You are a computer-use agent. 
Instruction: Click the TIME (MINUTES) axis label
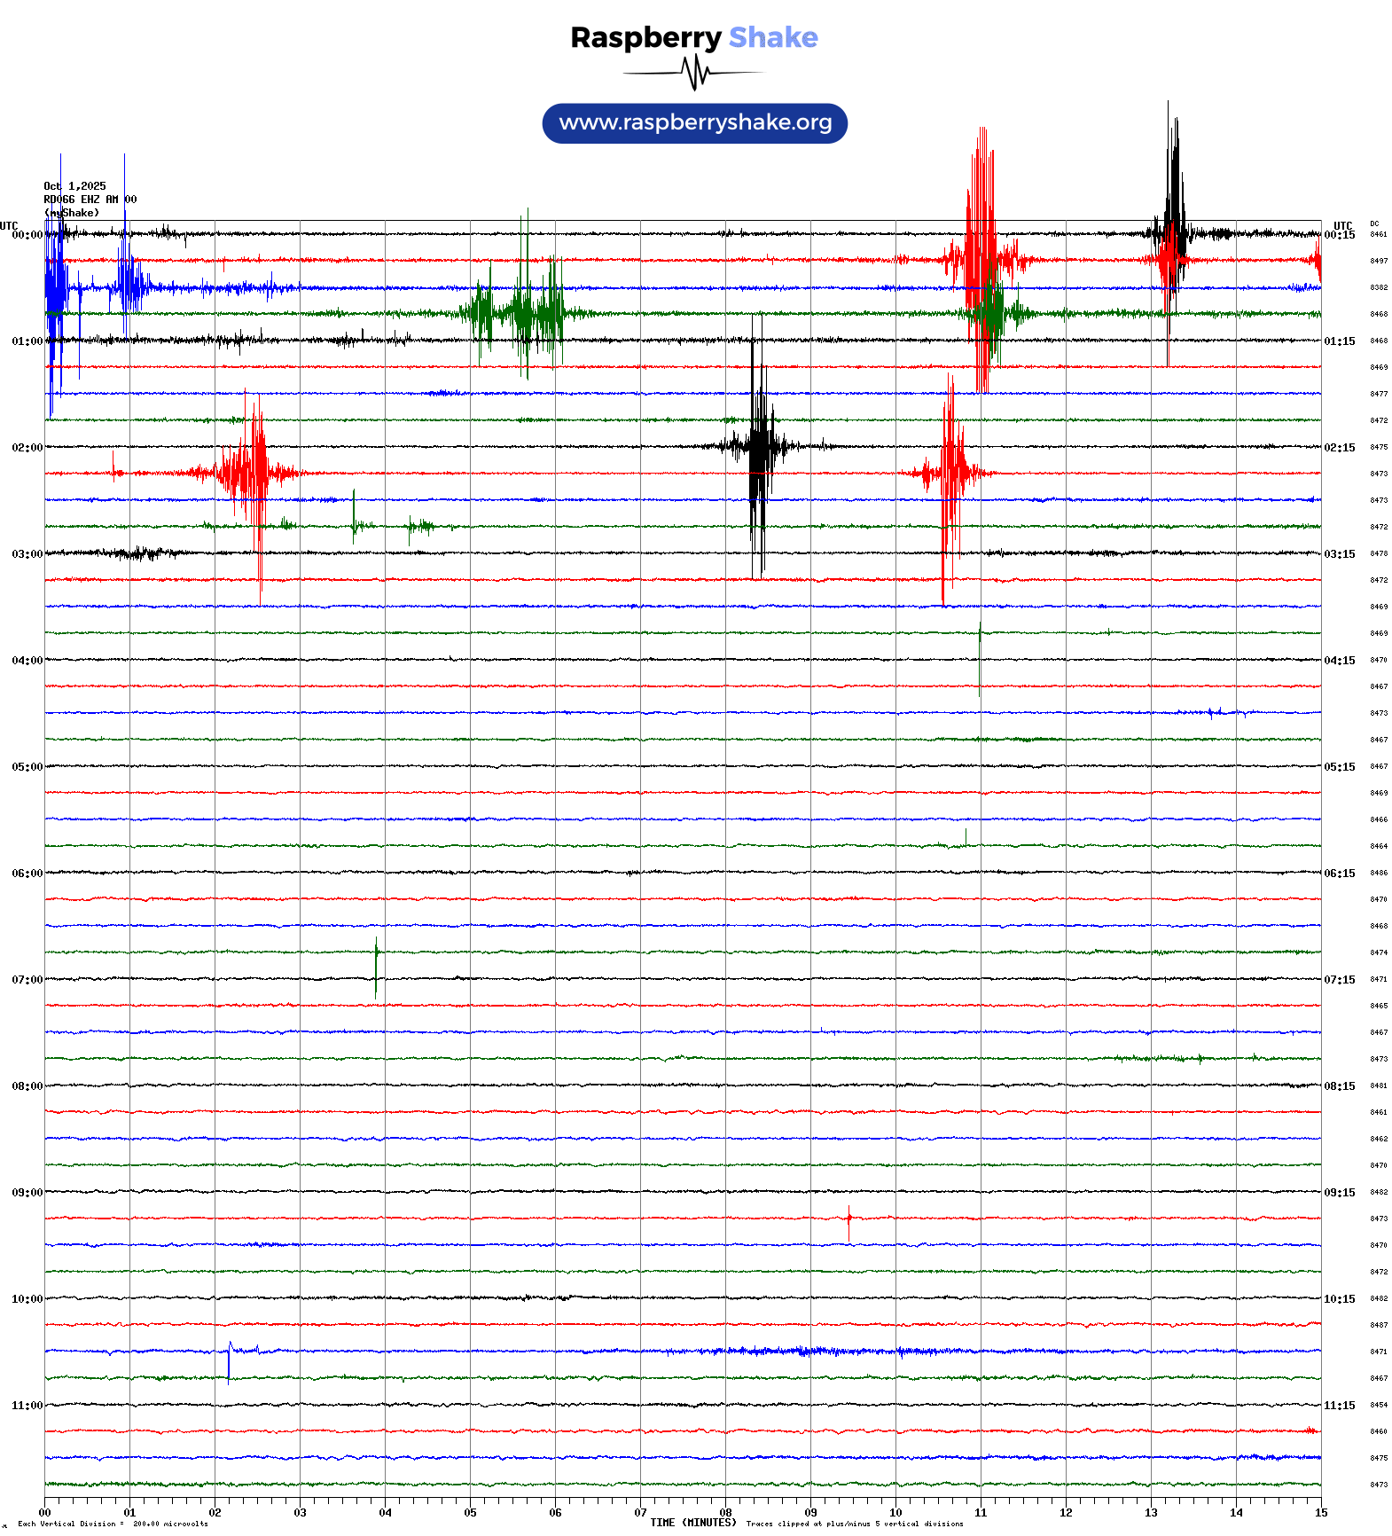pos(692,1523)
